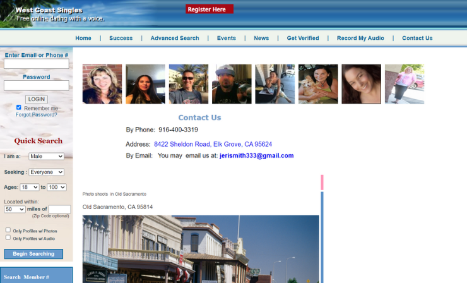Enable Only Profiles w/ Photos checkbox
This screenshot has width=467, height=283.
[8, 230]
